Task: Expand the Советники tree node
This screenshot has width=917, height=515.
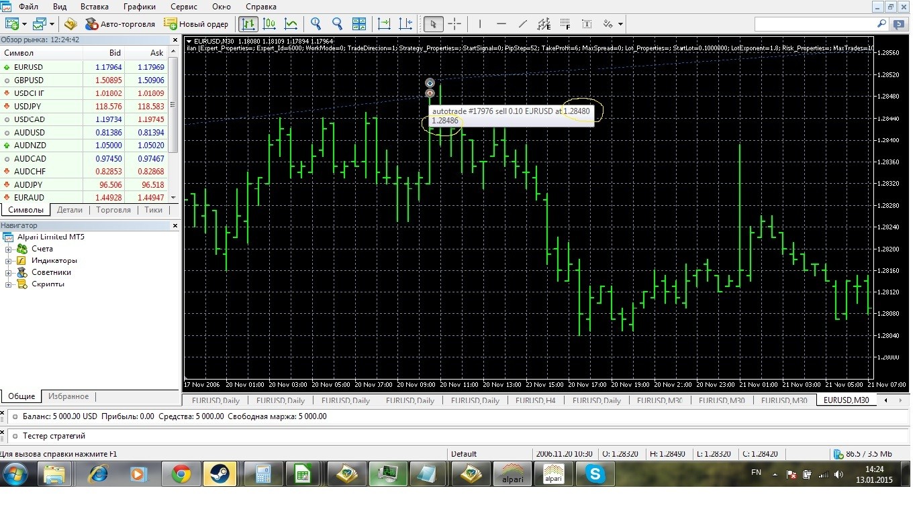Action: (9, 273)
